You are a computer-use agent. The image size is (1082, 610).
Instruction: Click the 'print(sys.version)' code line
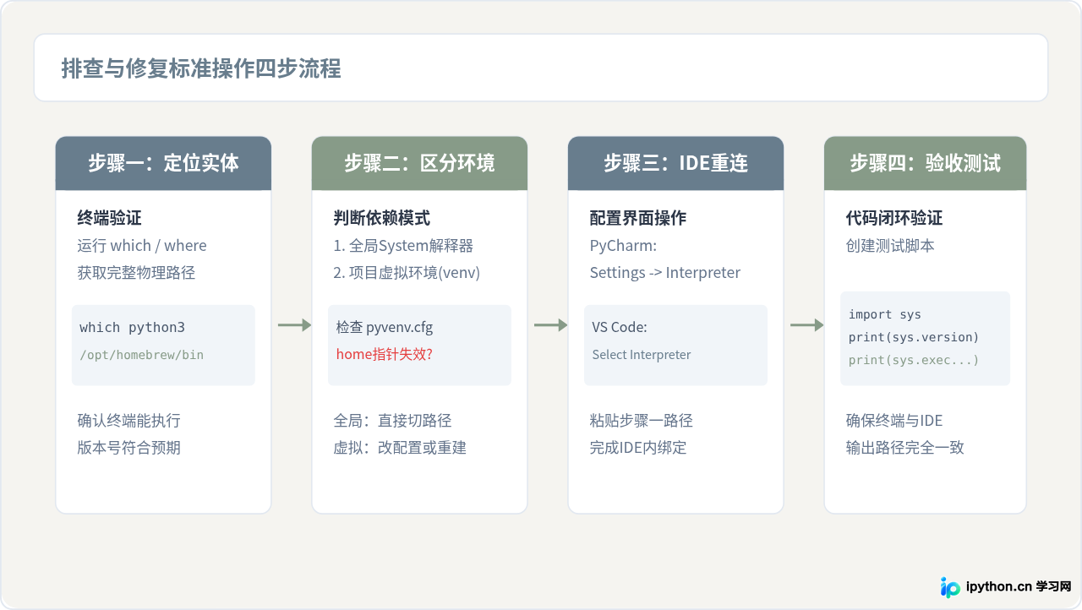914,337
